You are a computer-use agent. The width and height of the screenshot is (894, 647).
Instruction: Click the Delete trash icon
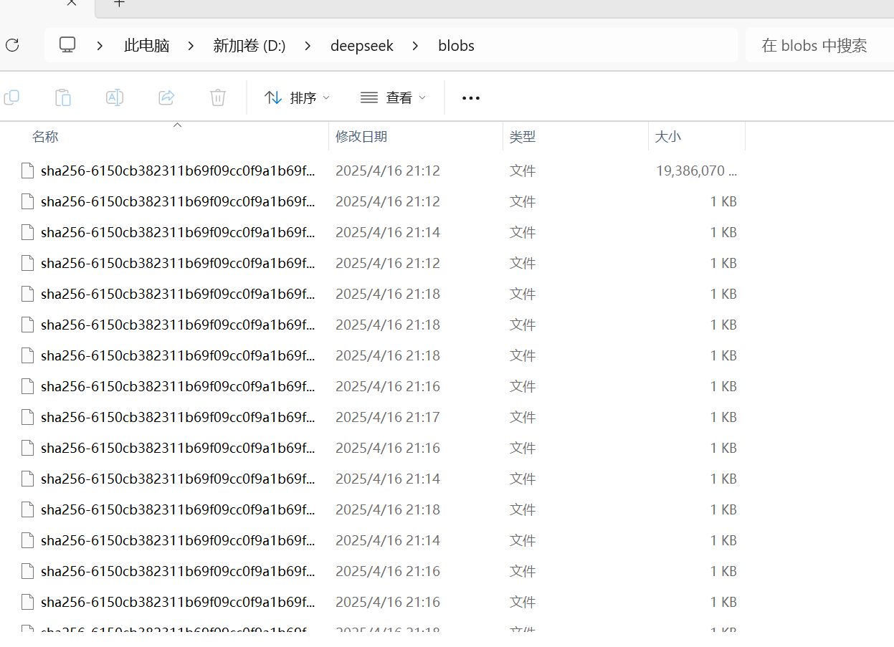[x=218, y=97]
